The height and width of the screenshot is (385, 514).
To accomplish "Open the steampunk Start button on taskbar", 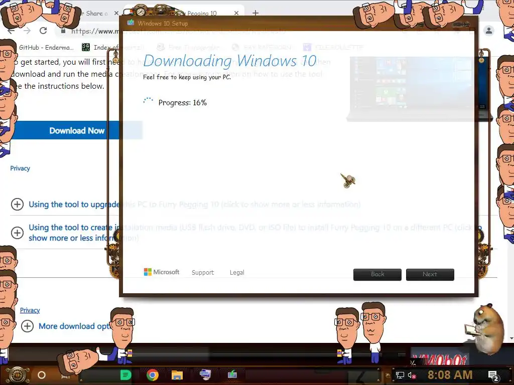I will tap(18, 374).
